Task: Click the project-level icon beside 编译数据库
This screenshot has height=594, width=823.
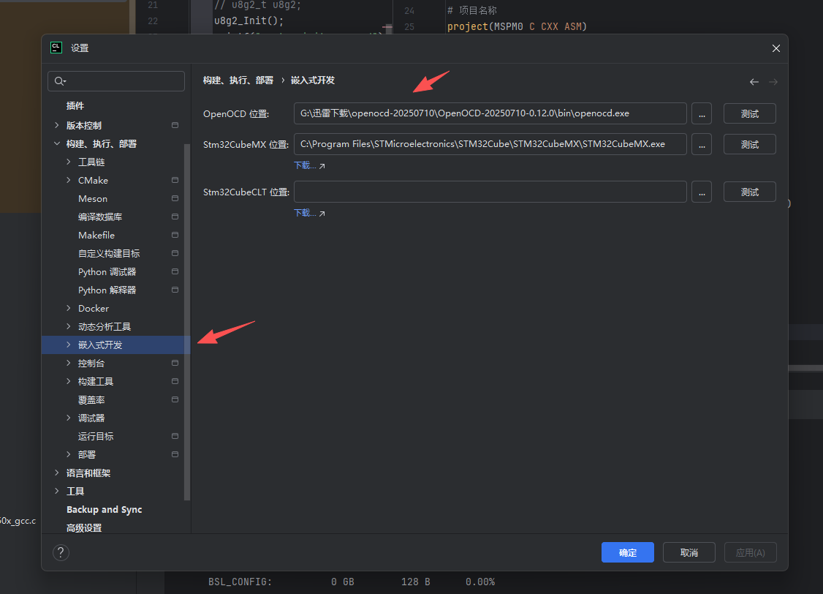Action: (x=175, y=217)
